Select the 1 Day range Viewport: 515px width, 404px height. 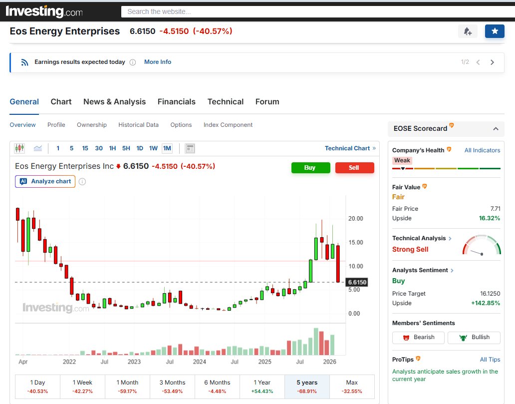point(38,387)
